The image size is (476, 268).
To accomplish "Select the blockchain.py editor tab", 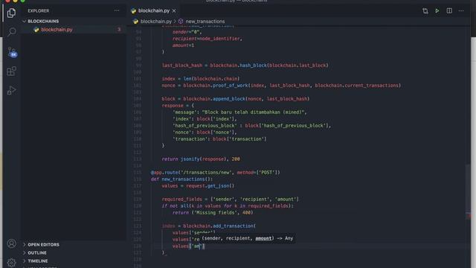I will point(154,10).
